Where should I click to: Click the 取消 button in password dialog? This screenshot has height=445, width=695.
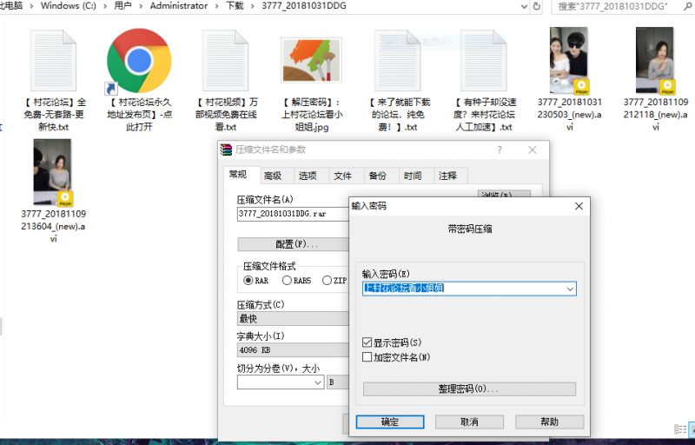(x=469, y=422)
